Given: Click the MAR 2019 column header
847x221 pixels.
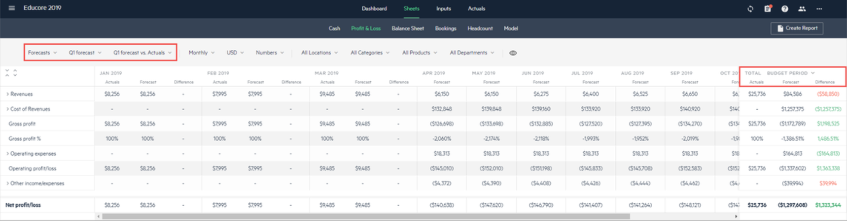Looking at the screenshot, I should [x=326, y=73].
